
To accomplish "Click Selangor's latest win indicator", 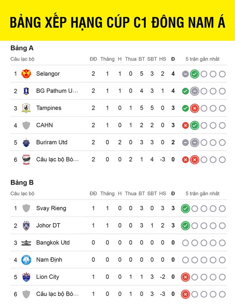I will [194, 74].
